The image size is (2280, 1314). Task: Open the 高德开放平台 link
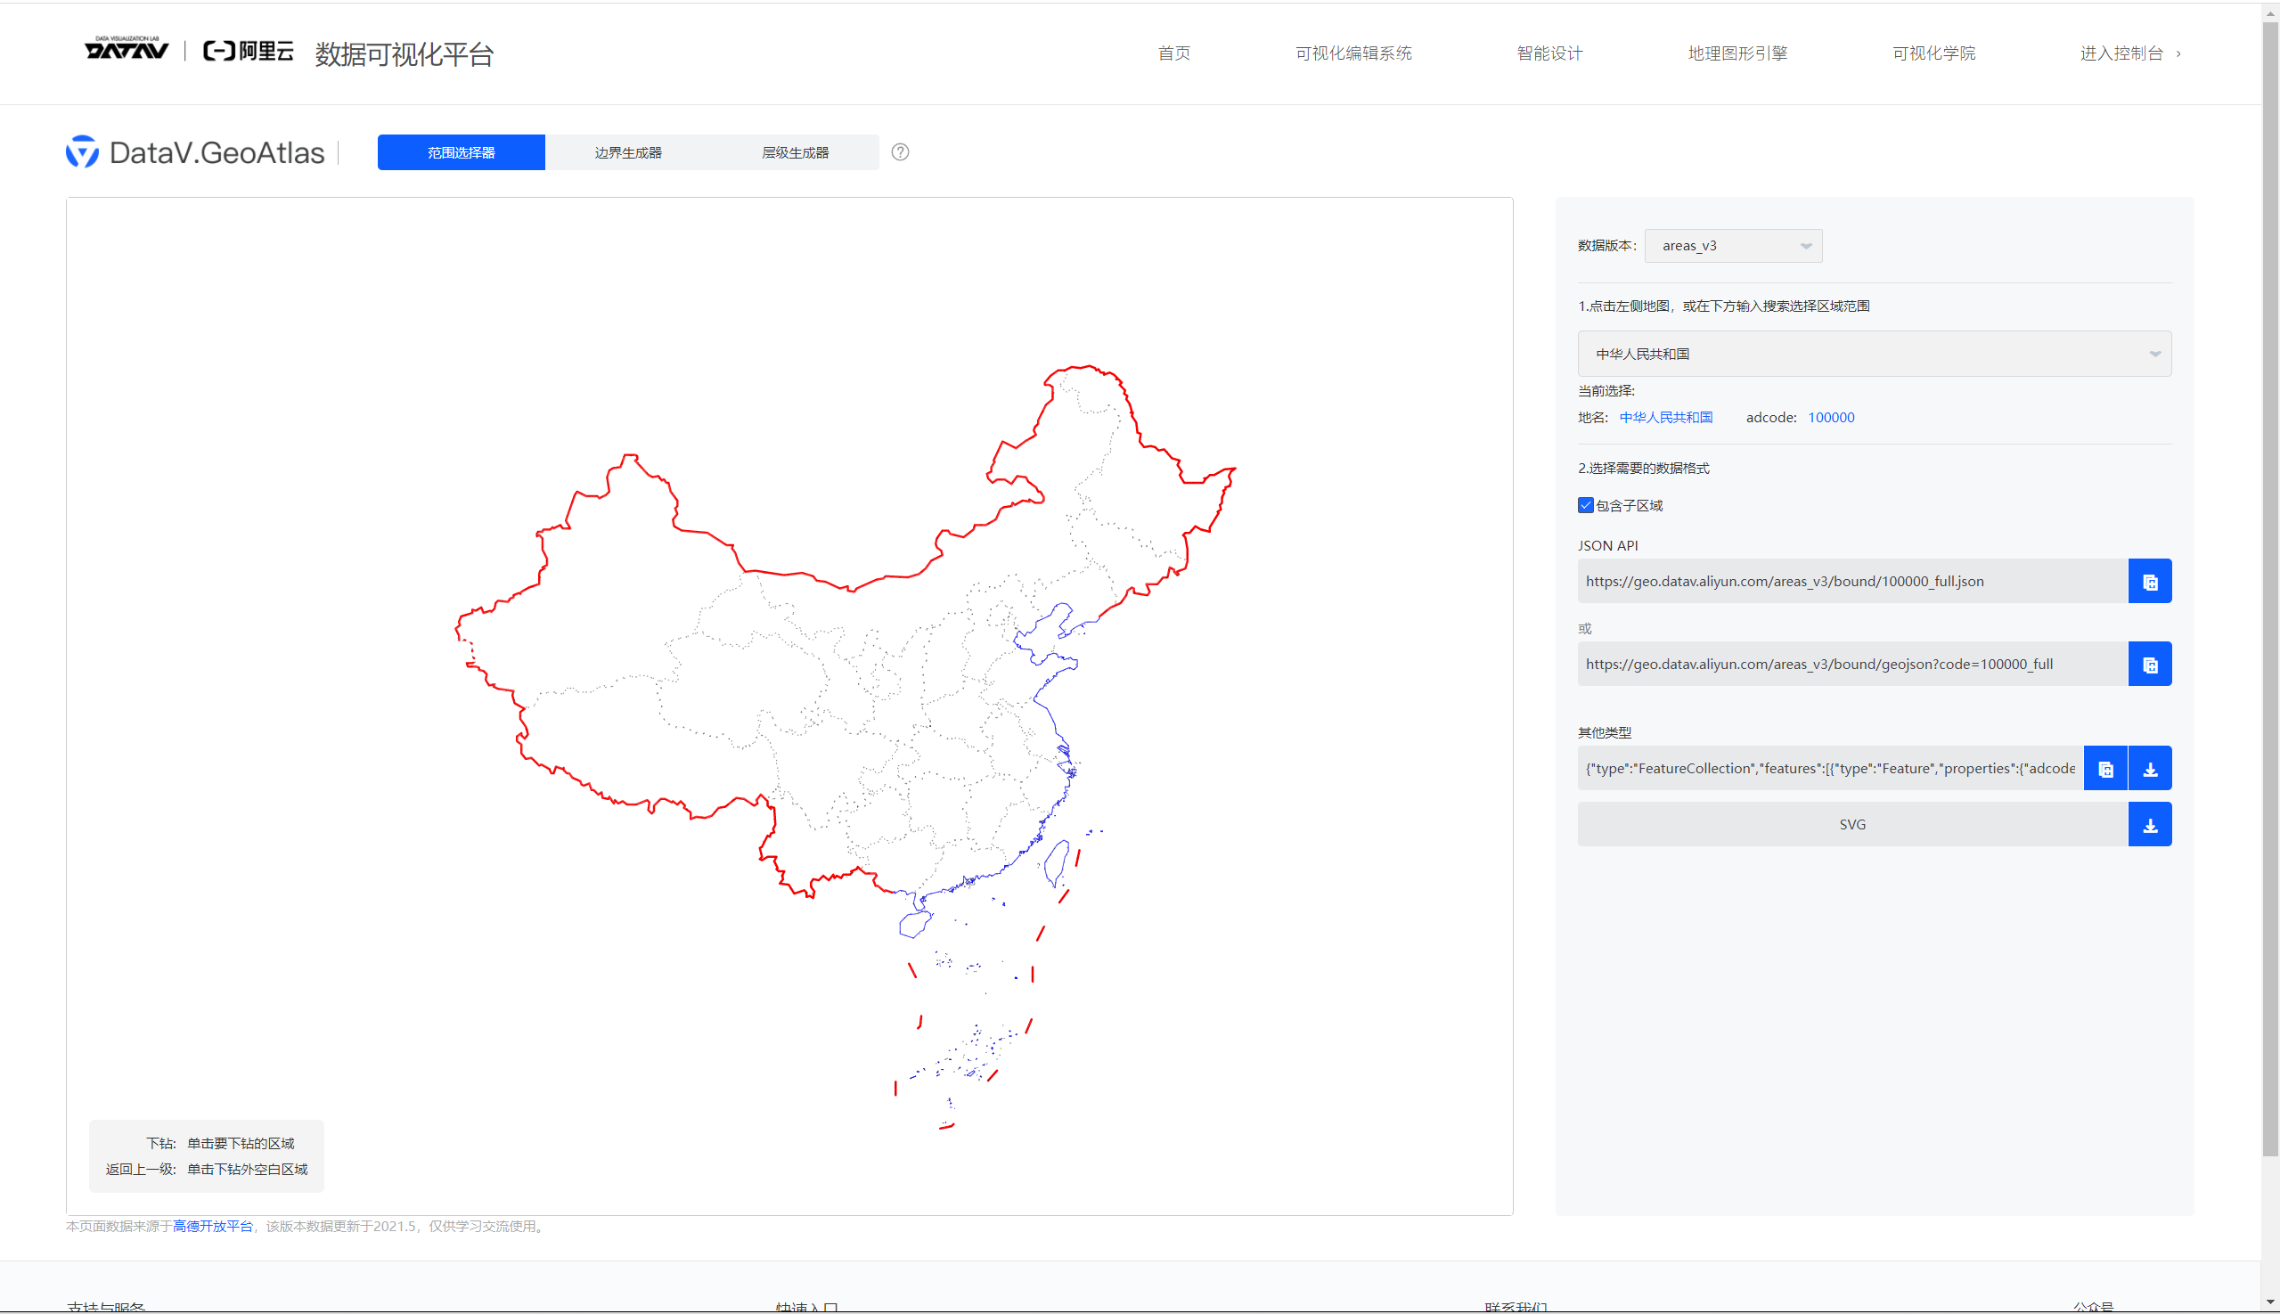click(x=212, y=1227)
